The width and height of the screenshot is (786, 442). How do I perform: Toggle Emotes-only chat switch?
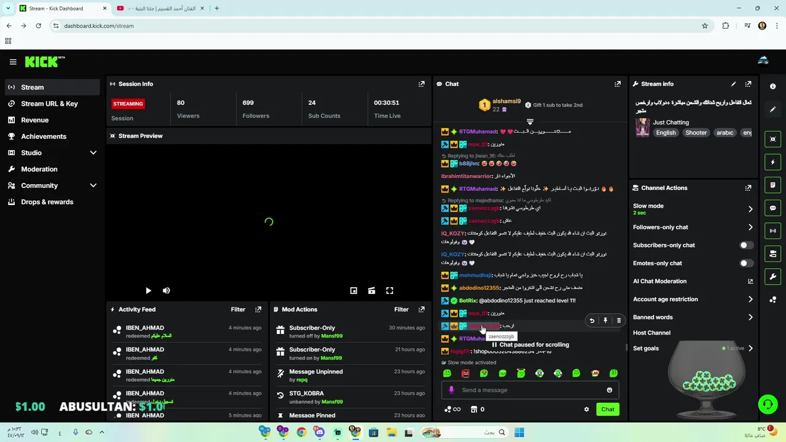point(746,263)
